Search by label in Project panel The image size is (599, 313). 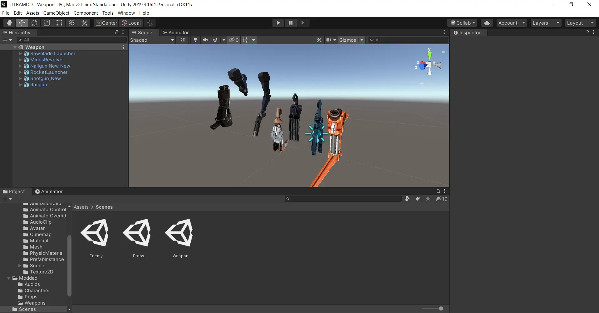(418, 199)
